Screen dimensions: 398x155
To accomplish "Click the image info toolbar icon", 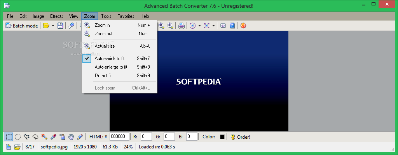I will 223,26.
